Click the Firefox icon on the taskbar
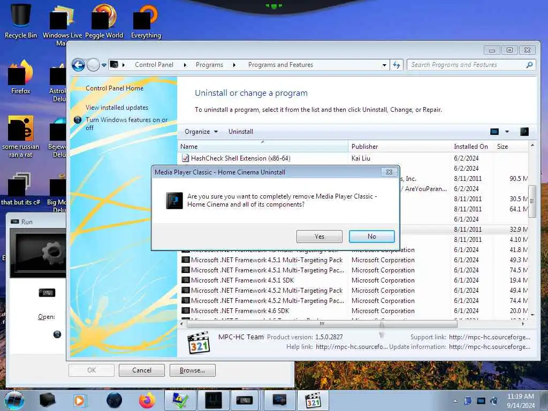Viewport: 548px width, 411px height. coord(147,400)
